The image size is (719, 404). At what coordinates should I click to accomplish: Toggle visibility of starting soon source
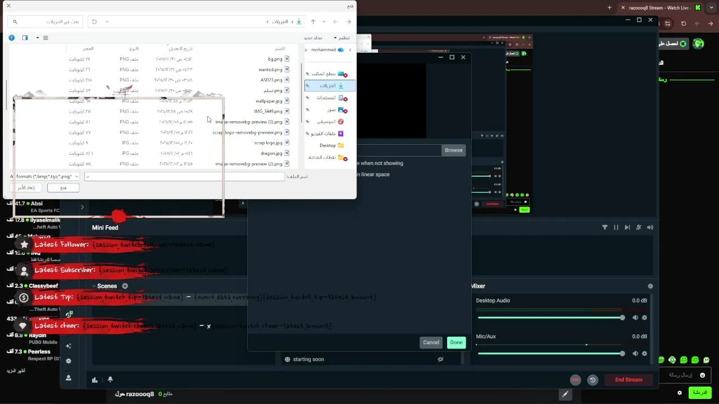[x=441, y=359]
